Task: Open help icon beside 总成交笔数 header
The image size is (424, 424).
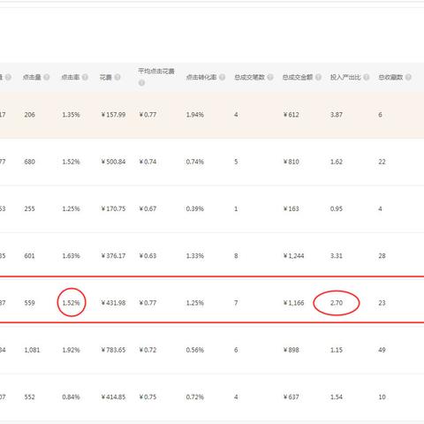Action: pyautogui.click(x=270, y=77)
